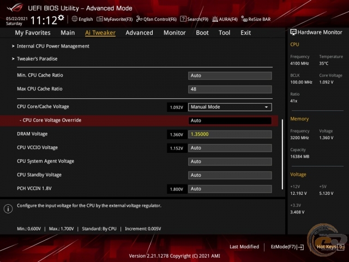
Task: Click Increment: 0.005V hint text
Action: (143, 229)
